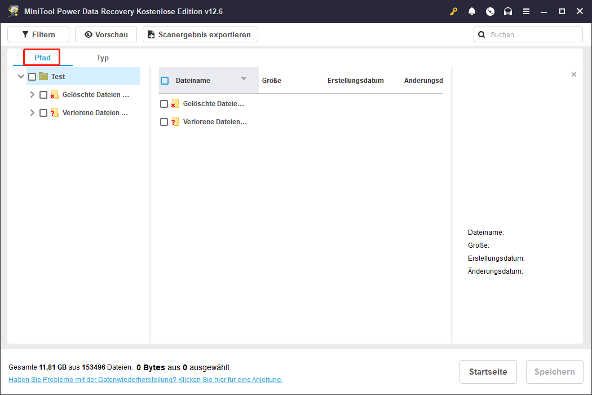Check Gelöschte Dateie... checkbox in file list
Image resolution: width=592 pixels, height=395 pixels.
coord(164,104)
